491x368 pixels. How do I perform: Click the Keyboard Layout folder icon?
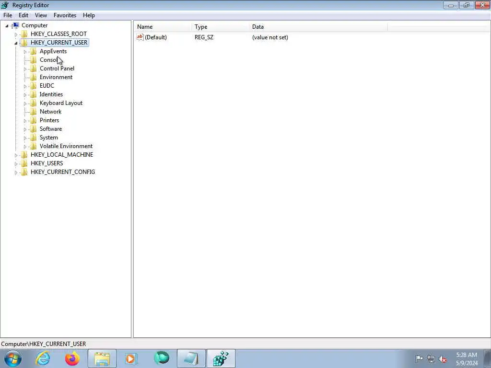33,103
